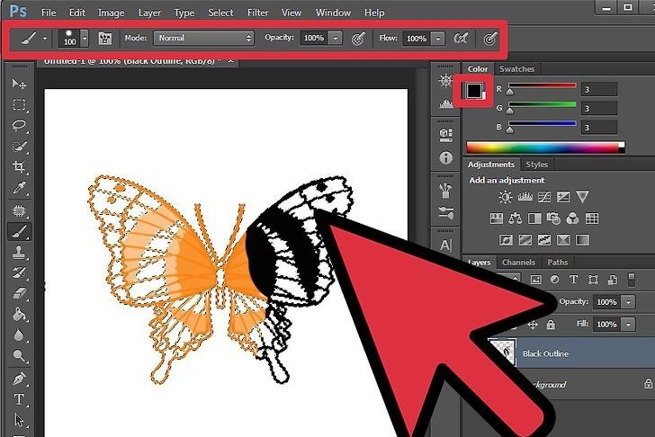Enable airbrush mode next to Flow
Screen dimensions: 655x437
click(462, 39)
